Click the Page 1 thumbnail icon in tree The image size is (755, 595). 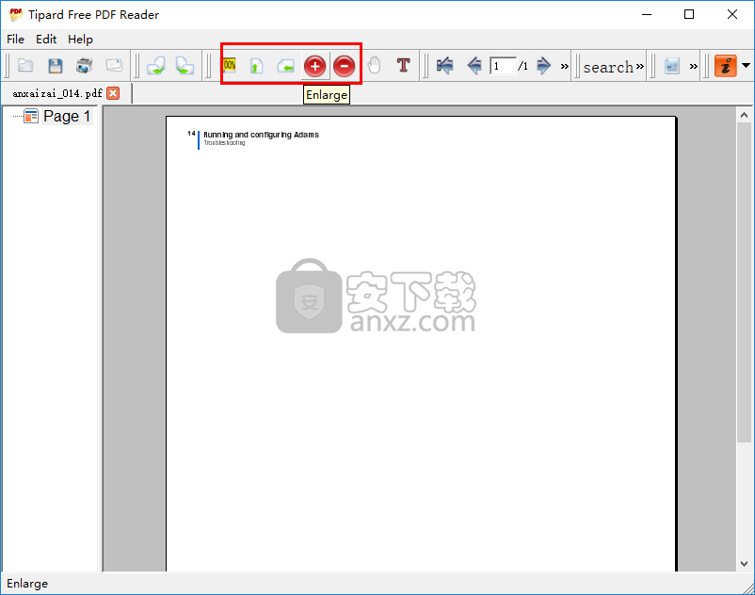31,116
